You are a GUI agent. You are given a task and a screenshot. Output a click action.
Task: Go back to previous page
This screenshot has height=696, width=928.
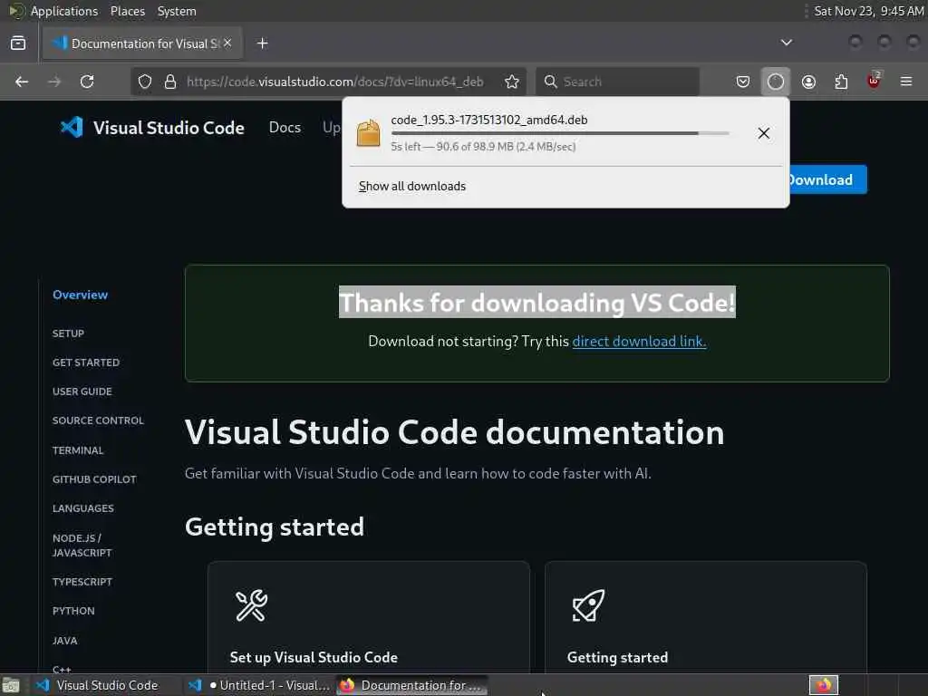pyautogui.click(x=22, y=82)
